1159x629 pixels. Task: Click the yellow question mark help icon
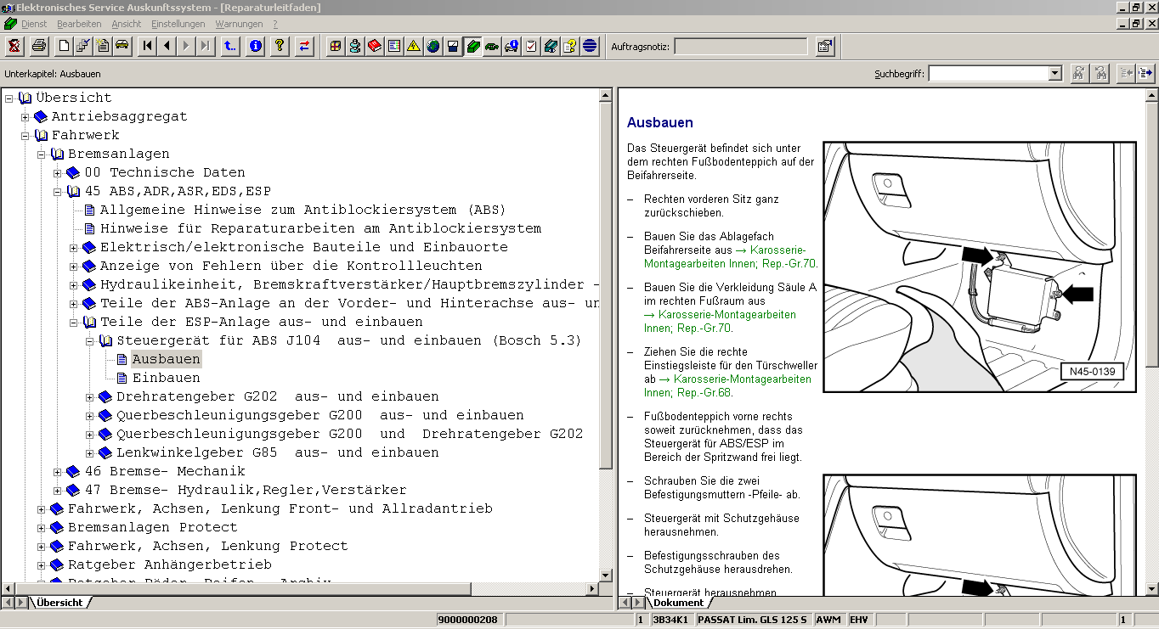coord(279,46)
